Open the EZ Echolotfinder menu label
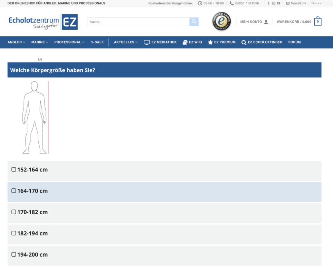This screenshot has height=277, width=333. [265, 42]
